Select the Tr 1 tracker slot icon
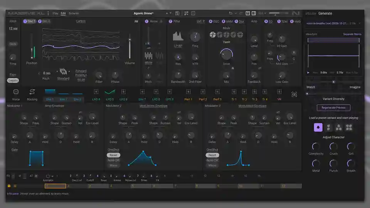Screen dimensions: 370x208 tap(234, 92)
